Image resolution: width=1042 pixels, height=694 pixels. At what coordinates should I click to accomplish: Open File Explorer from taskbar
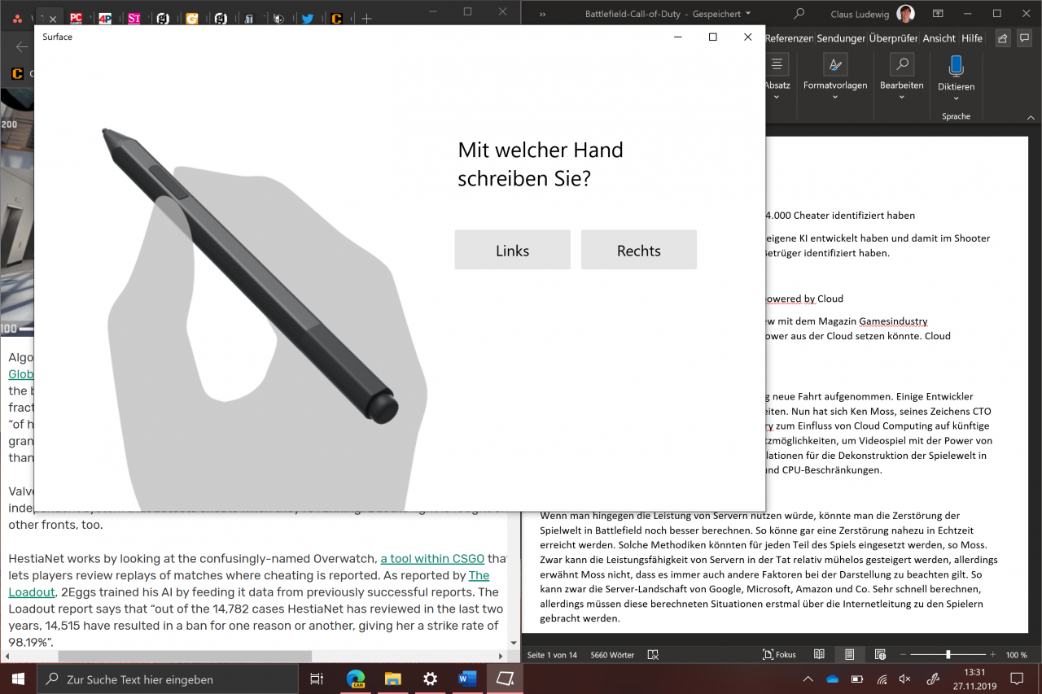pyautogui.click(x=392, y=679)
